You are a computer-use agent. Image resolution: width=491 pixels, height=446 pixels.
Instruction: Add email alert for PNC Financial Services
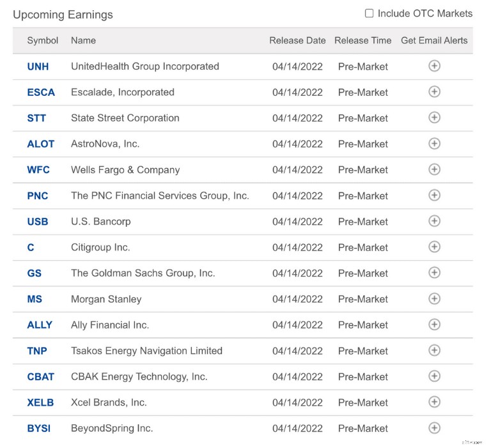[434, 196]
